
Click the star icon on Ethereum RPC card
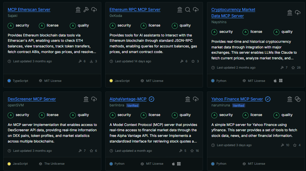(193, 61)
